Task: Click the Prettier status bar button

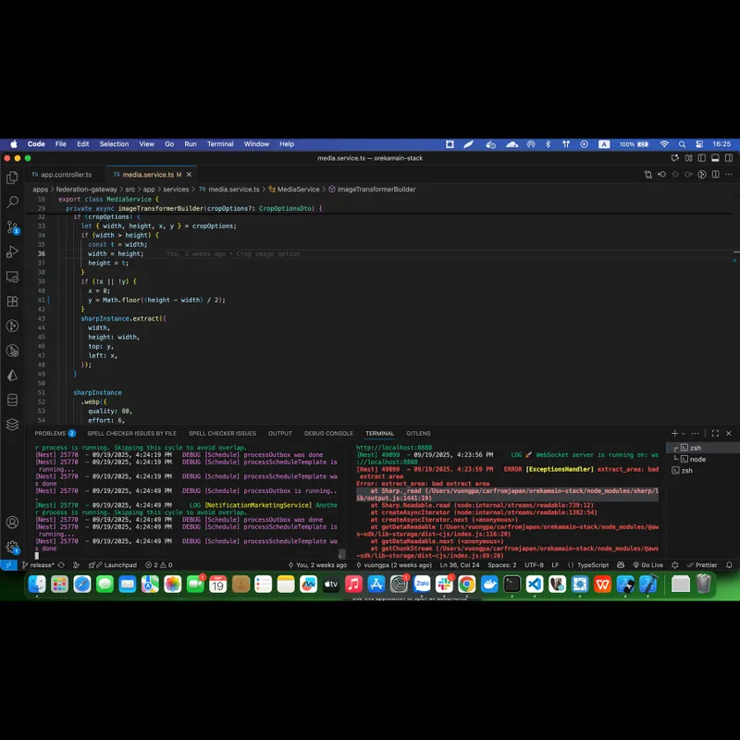Action: [x=705, y=565]
